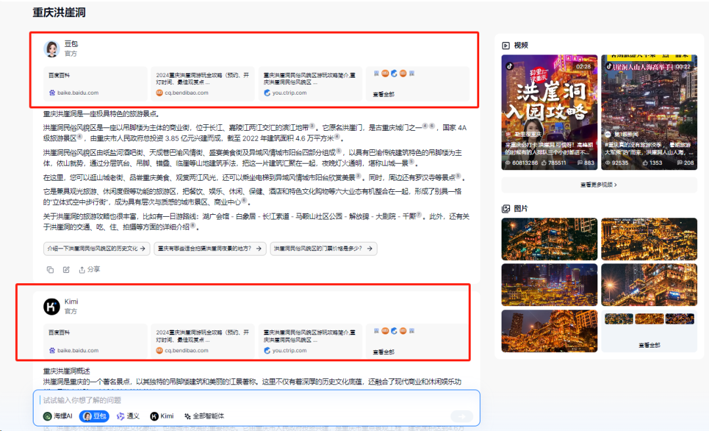Click the like icon showing 785511
Viewport: 709px width, 431px height.
(544, 163)
